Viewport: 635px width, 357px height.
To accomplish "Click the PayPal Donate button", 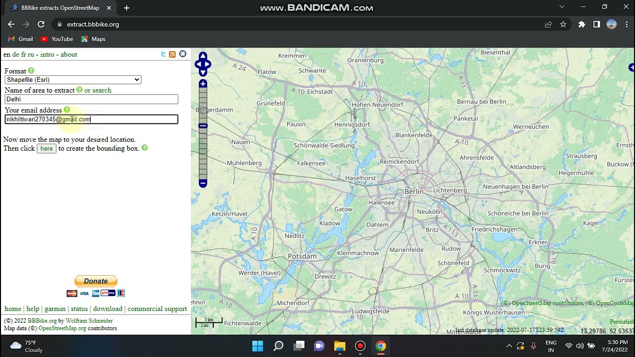I will click(x=96, y=281).
